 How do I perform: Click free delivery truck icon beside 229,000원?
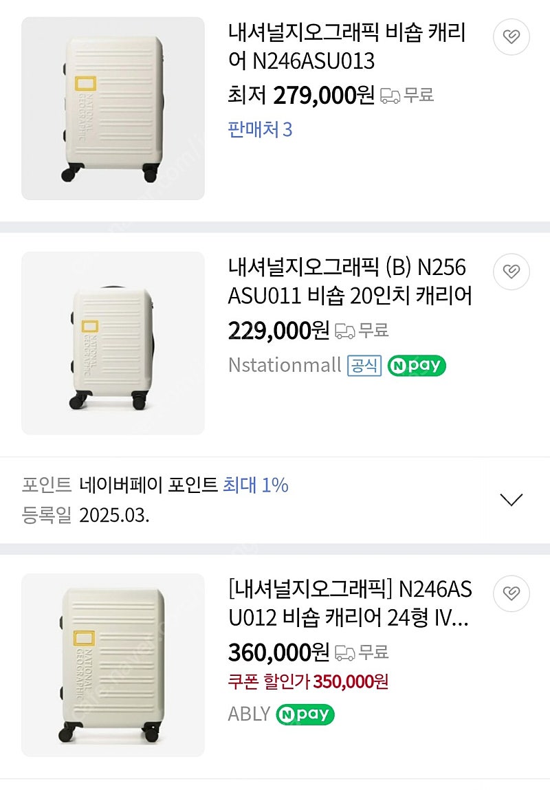coord(345,331)
